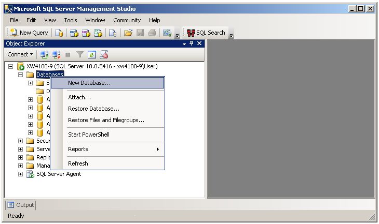
Task: Open a new Analysis Services DMX Query
Action: [x=86, y=33]
